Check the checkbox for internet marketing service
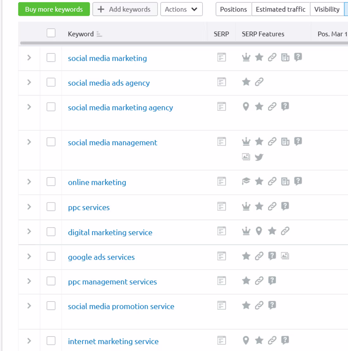The image size is (348, 351). point(51,341)
